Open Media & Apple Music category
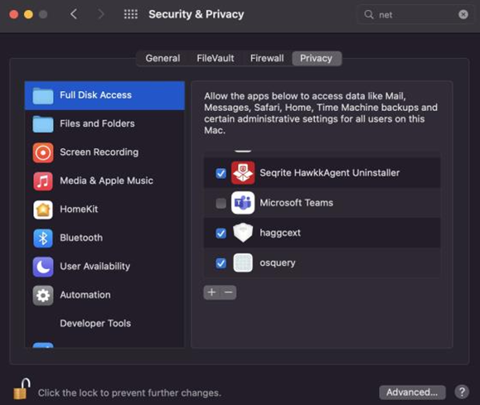The width and height of the screenshot is (480, 405). (x=104, y=181)
